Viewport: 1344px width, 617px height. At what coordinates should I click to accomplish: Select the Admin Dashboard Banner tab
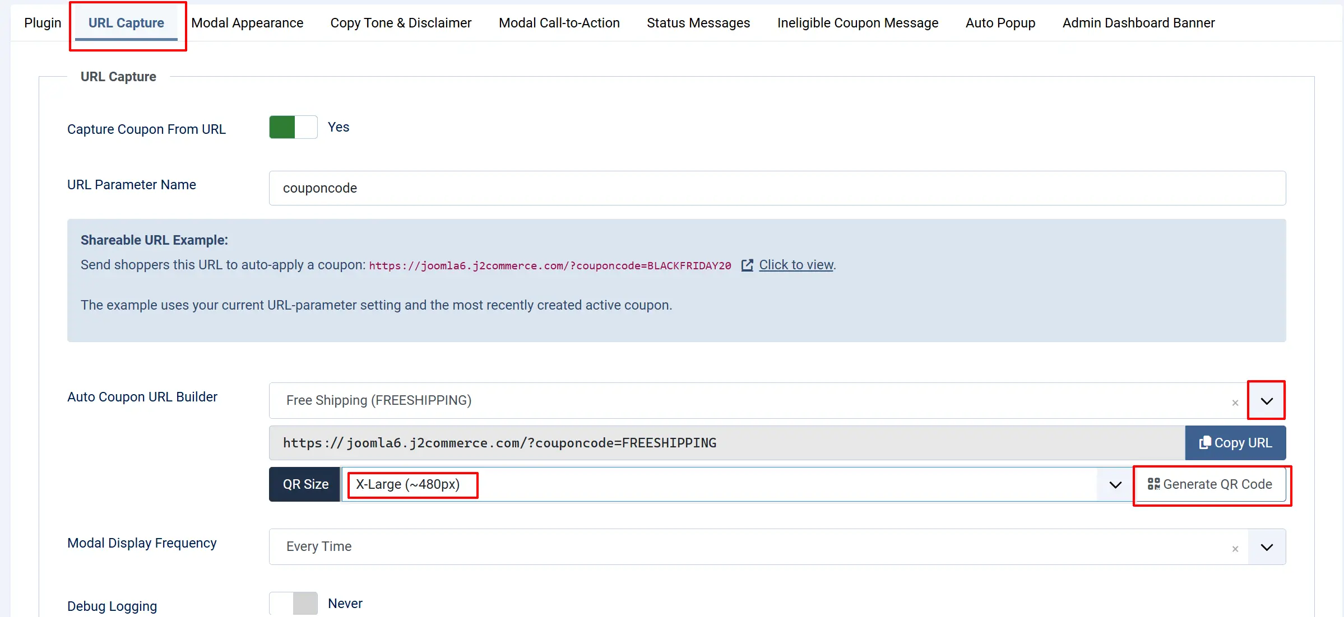click(1138, 23)
